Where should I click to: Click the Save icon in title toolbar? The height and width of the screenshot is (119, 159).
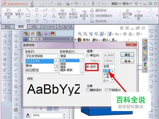[x=59, y=4]
